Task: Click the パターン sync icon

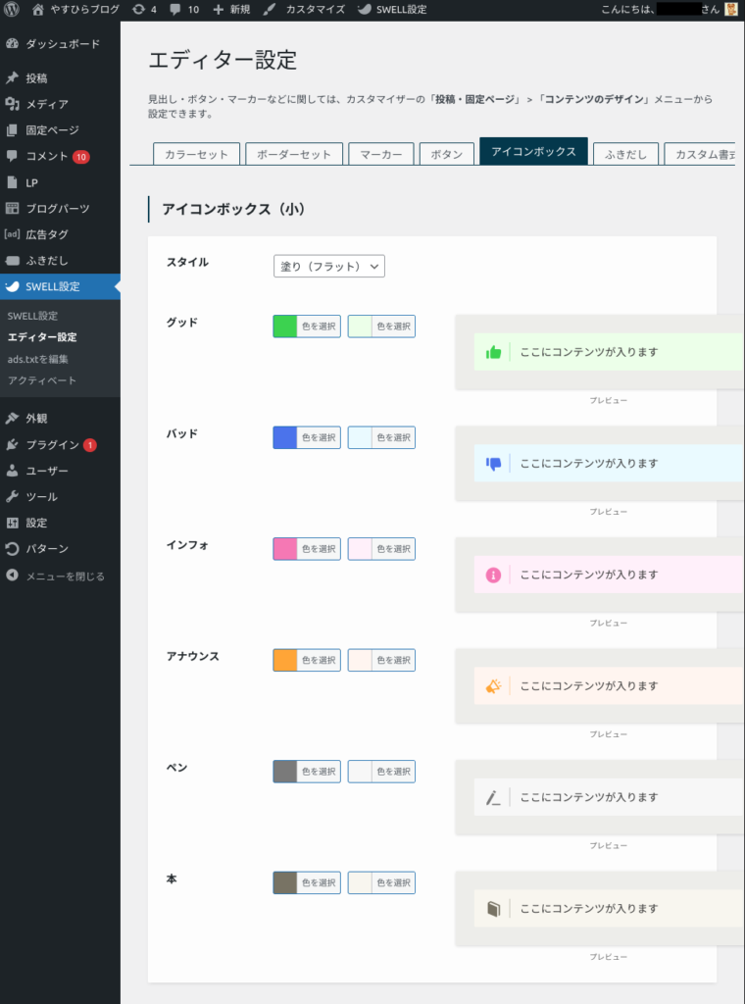Action: [x=12, y=549]
